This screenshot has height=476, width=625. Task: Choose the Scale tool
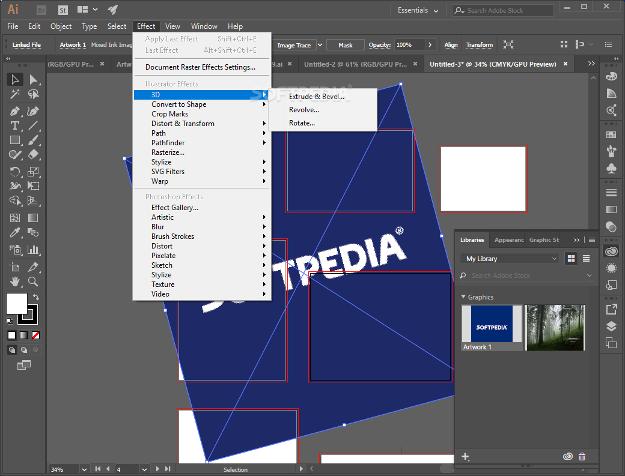pos(34,172)
